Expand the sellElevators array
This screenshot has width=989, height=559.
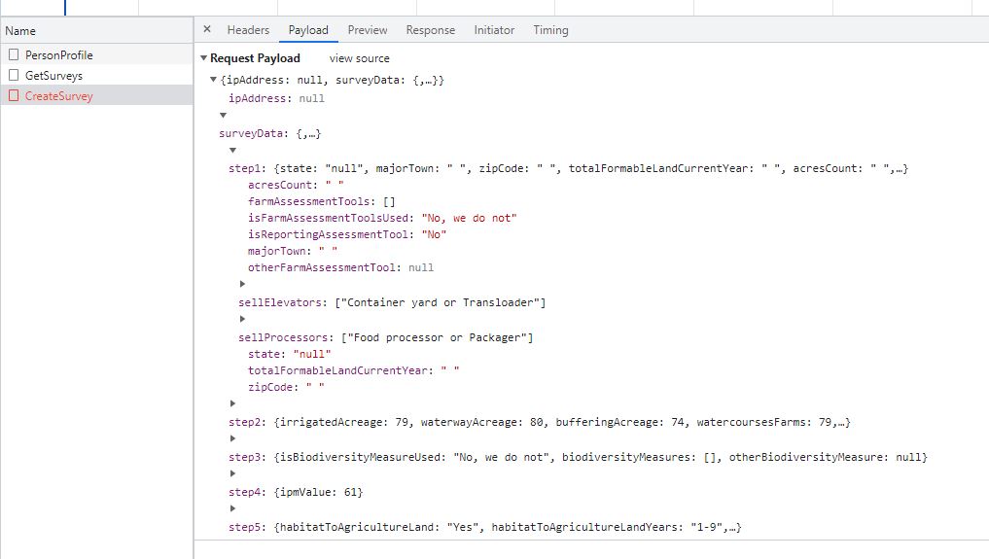pyautogui.click(x=242, y=284)
